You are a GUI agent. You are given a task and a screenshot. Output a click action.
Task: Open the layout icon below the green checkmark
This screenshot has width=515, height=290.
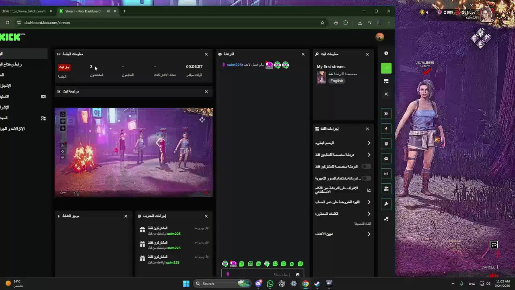pos(386,81)
